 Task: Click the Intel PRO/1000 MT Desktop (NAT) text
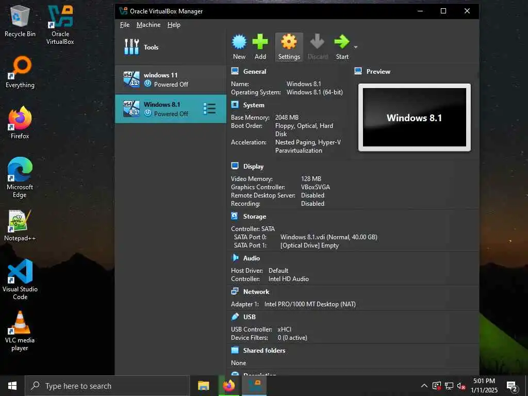coord(310,304)
